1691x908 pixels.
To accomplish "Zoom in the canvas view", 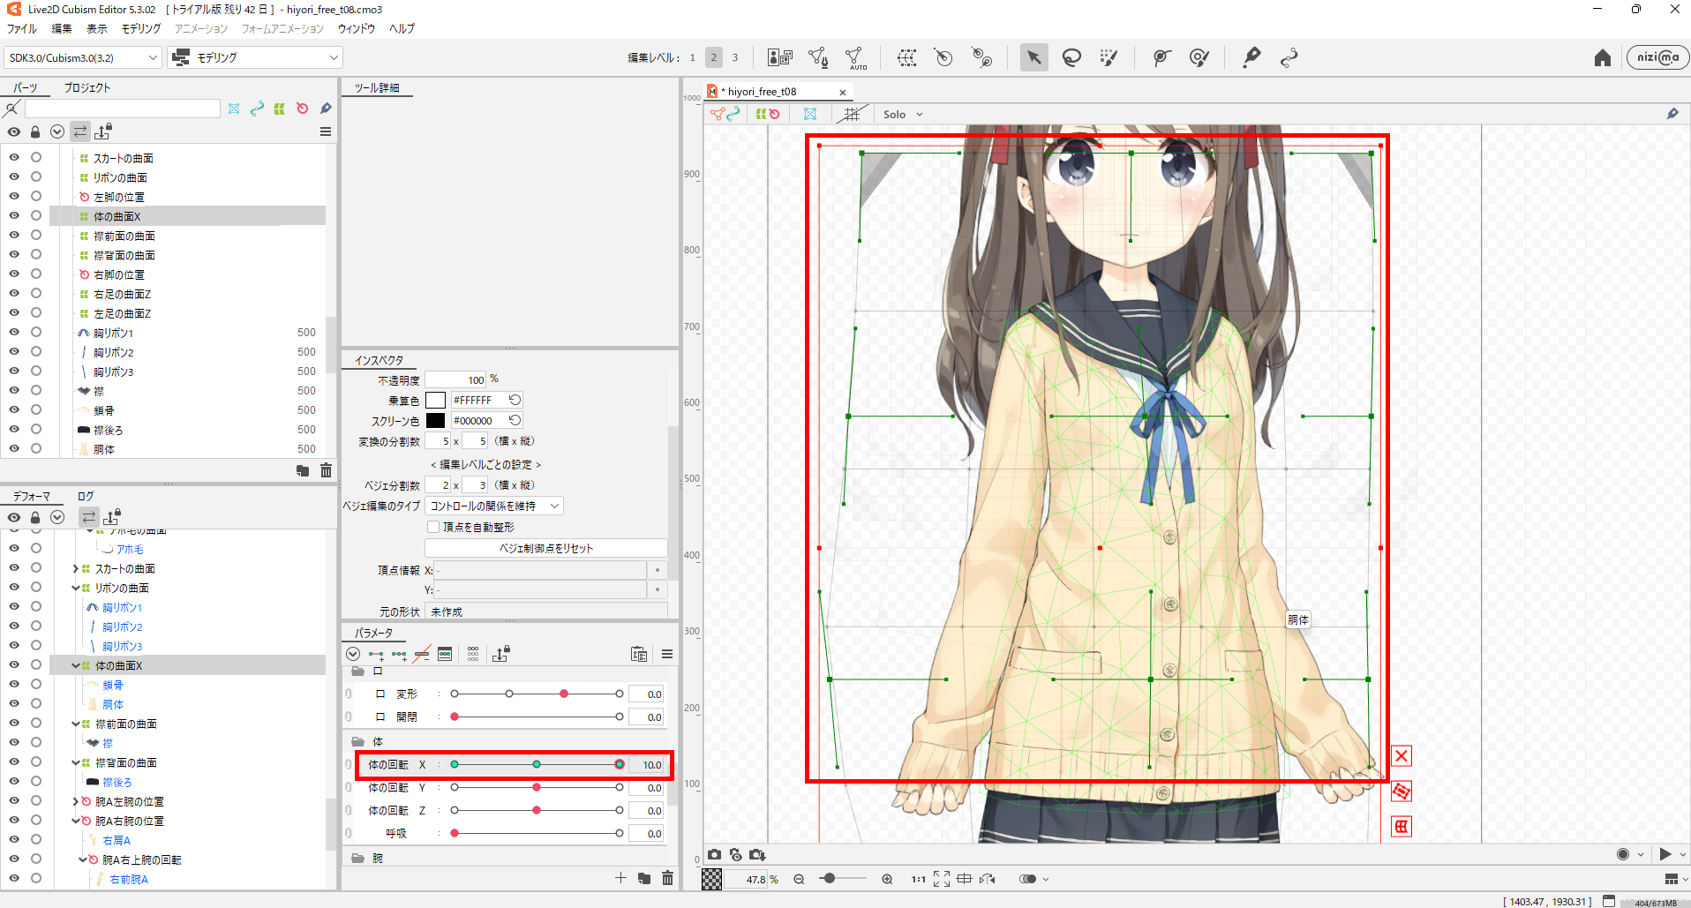I will click(x=887, y=879).
